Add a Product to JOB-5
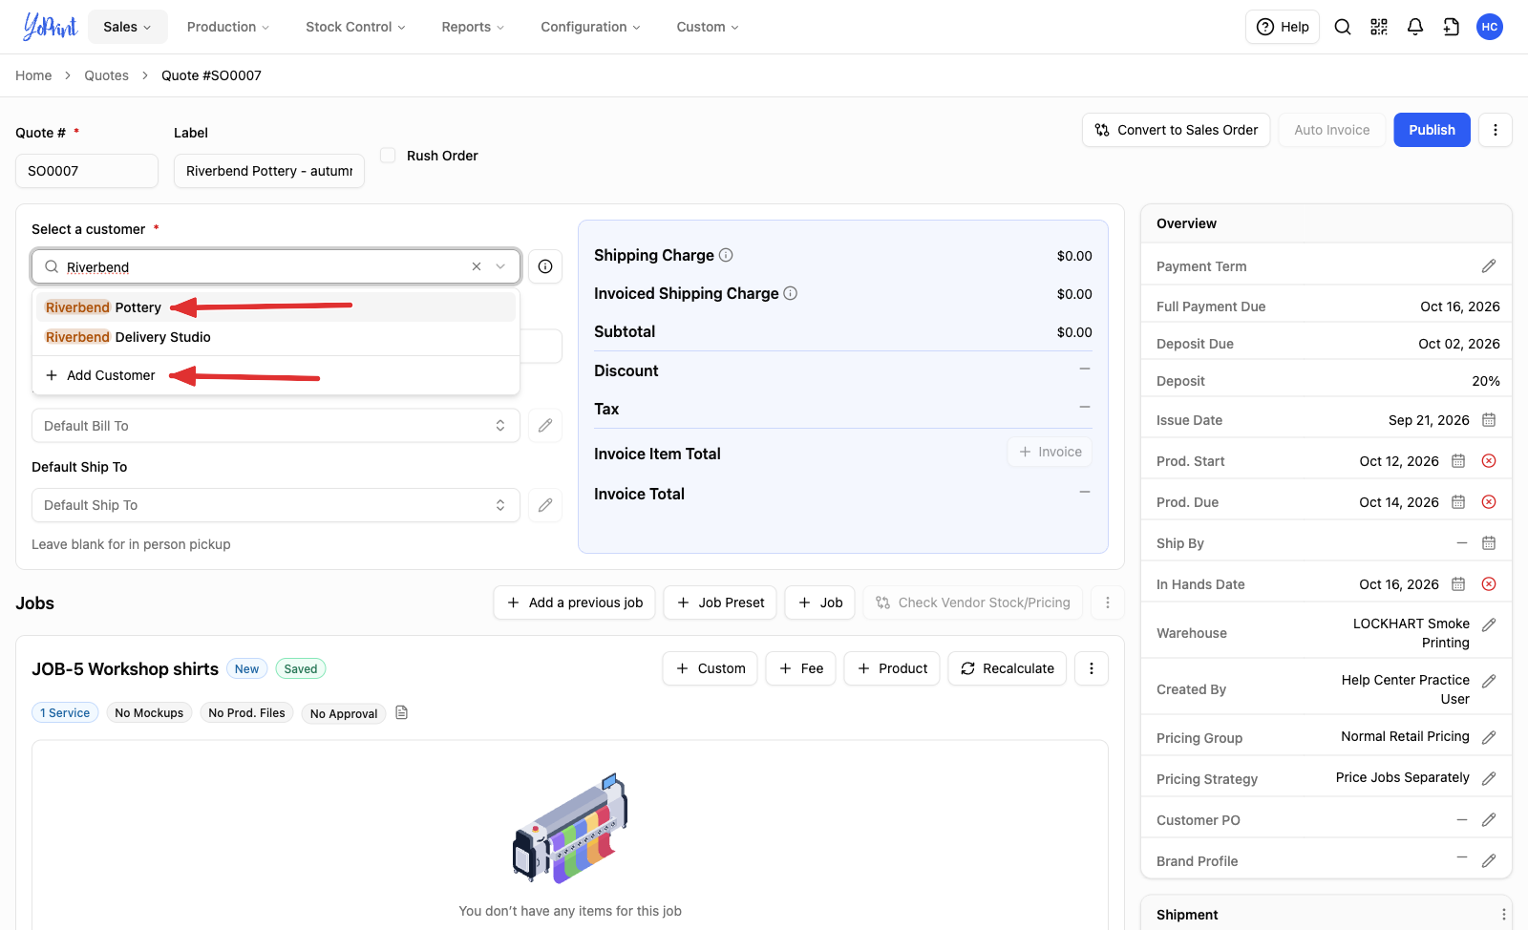The height and width of the screenshot is (930, 1528). [892, 668]
